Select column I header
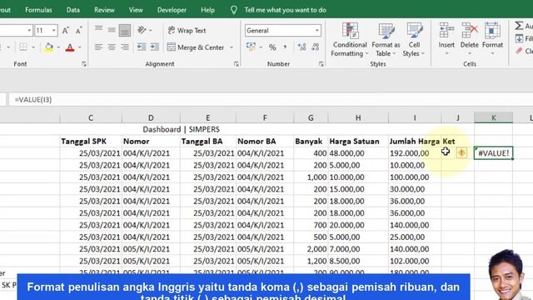Viewport: 533px width, 300px height. (x=415, y=117)
